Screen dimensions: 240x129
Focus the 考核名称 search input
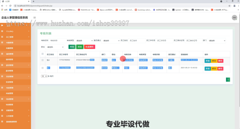tap(57, 41)
